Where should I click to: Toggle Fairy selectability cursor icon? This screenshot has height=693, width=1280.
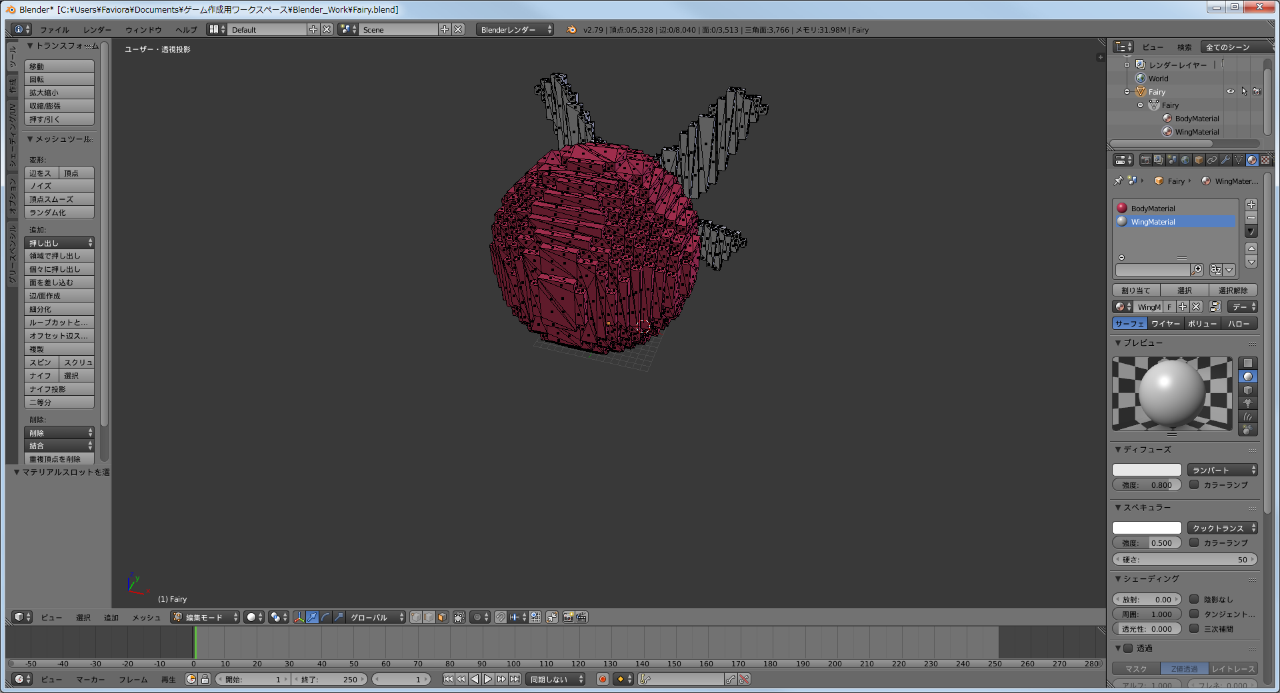(1244, 92)
